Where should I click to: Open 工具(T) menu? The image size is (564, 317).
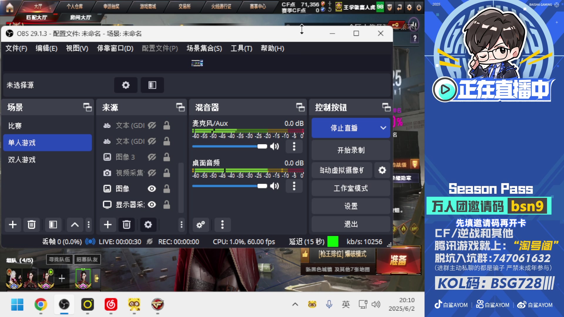(241, 48)
